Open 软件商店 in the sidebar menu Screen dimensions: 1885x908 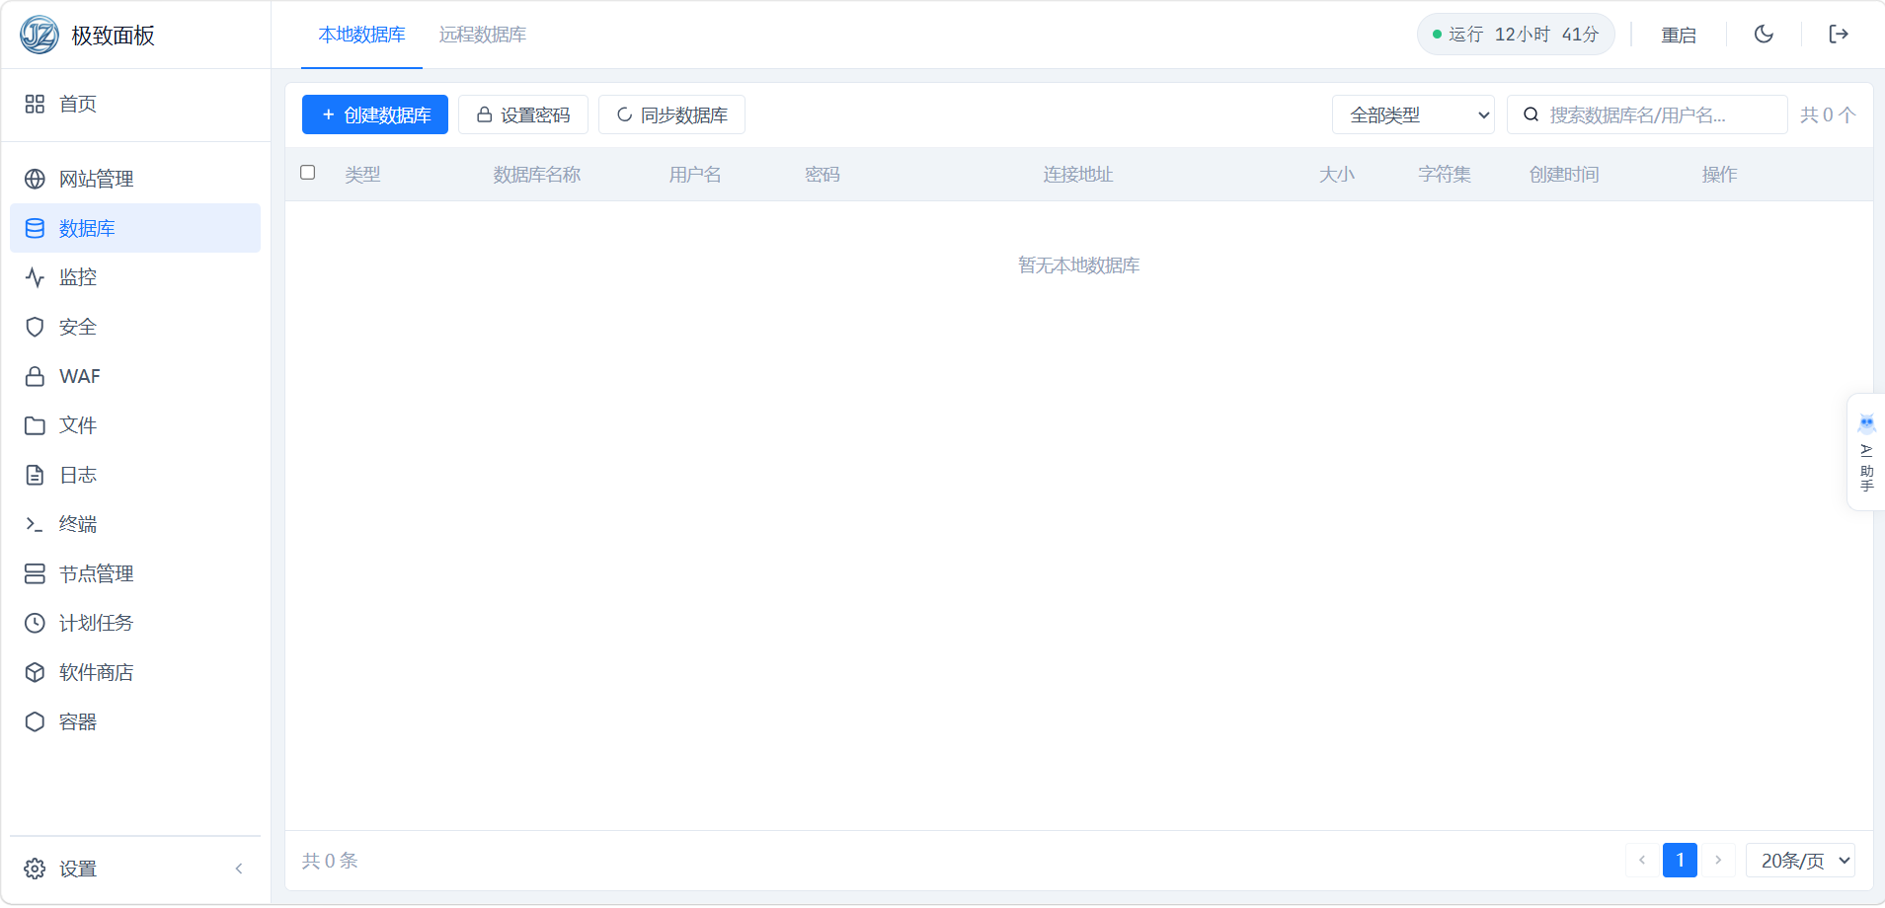(135, 672)
